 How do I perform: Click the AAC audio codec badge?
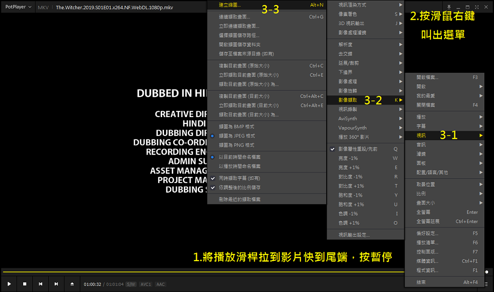(160, 284)
